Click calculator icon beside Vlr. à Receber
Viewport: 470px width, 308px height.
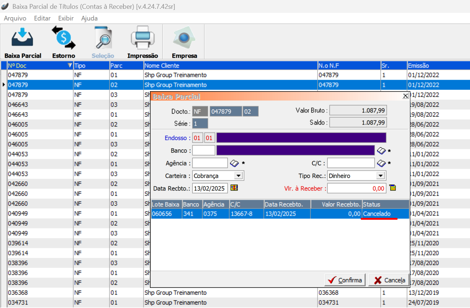tap(392, 188)
